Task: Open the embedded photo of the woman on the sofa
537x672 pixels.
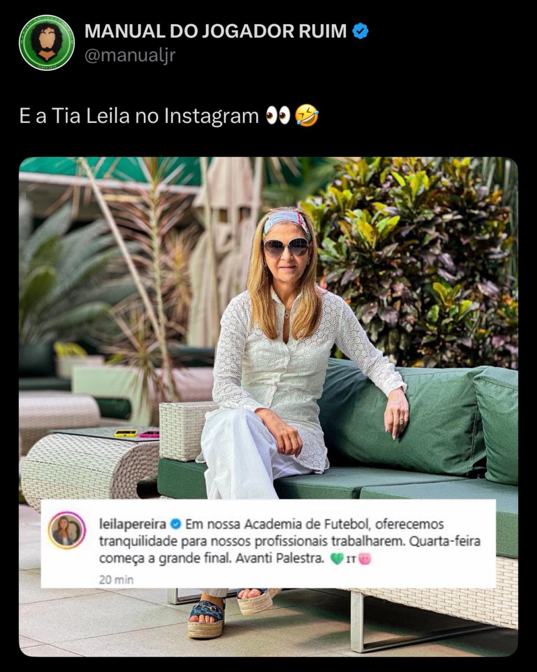Action: [268, 407]
